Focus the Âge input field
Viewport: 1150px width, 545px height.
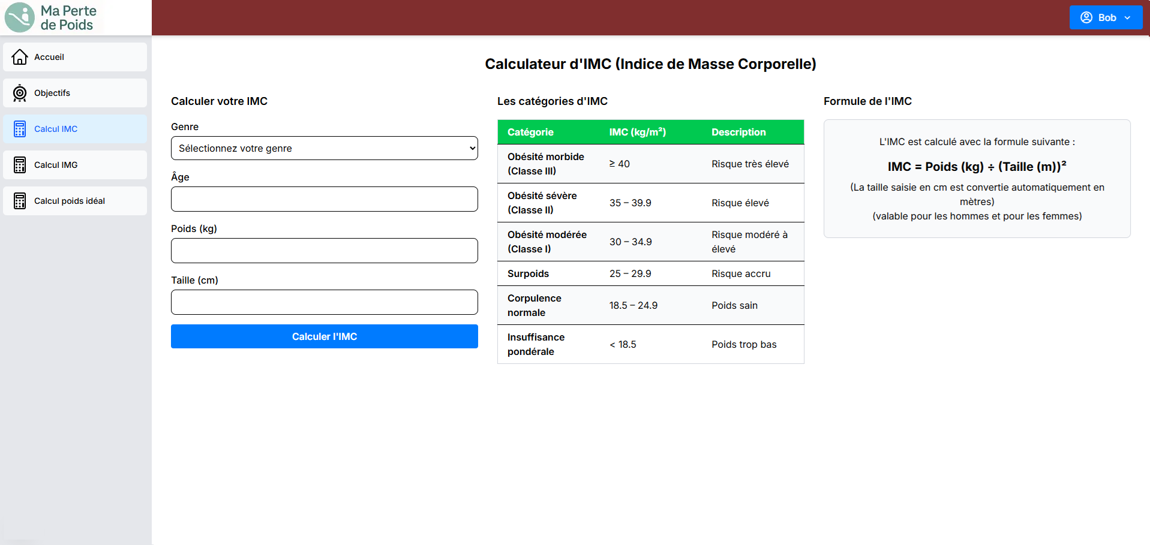pos(324,199)
